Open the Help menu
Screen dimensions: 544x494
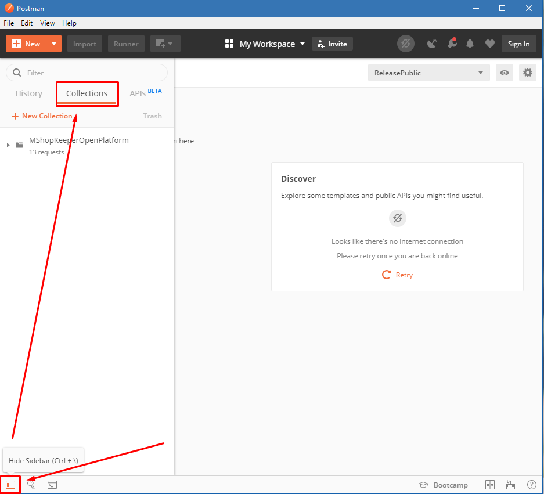[x=70, y=23]
